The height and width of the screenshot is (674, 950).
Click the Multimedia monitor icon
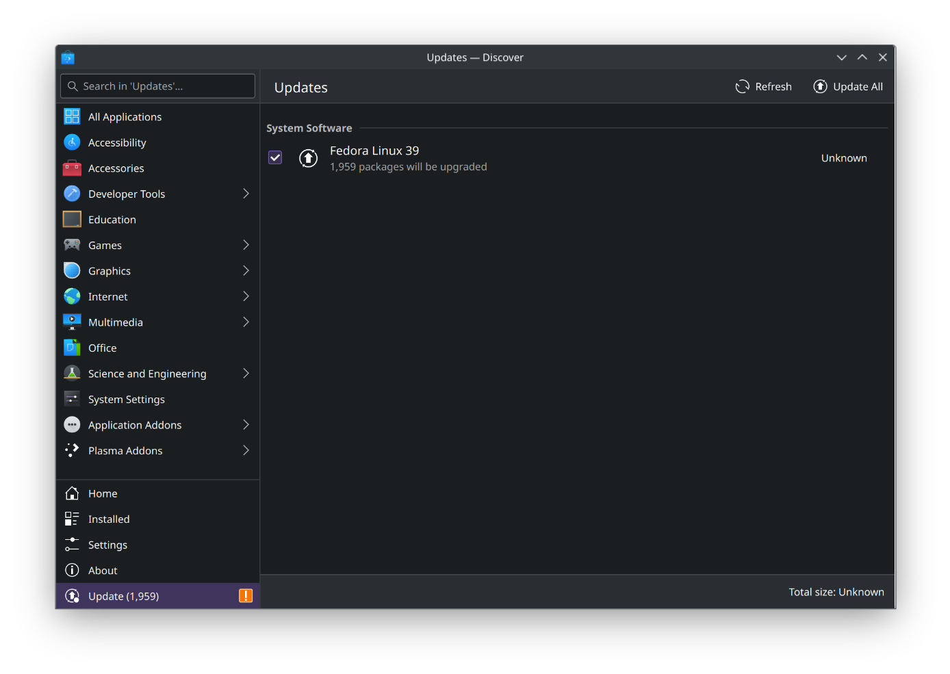[72, 322]
